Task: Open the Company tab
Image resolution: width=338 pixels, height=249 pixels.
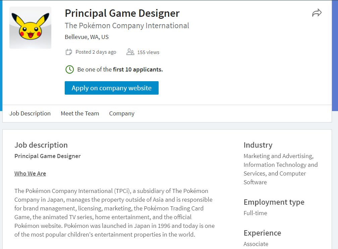Action: pyautogui.click(x=121, y=113)
